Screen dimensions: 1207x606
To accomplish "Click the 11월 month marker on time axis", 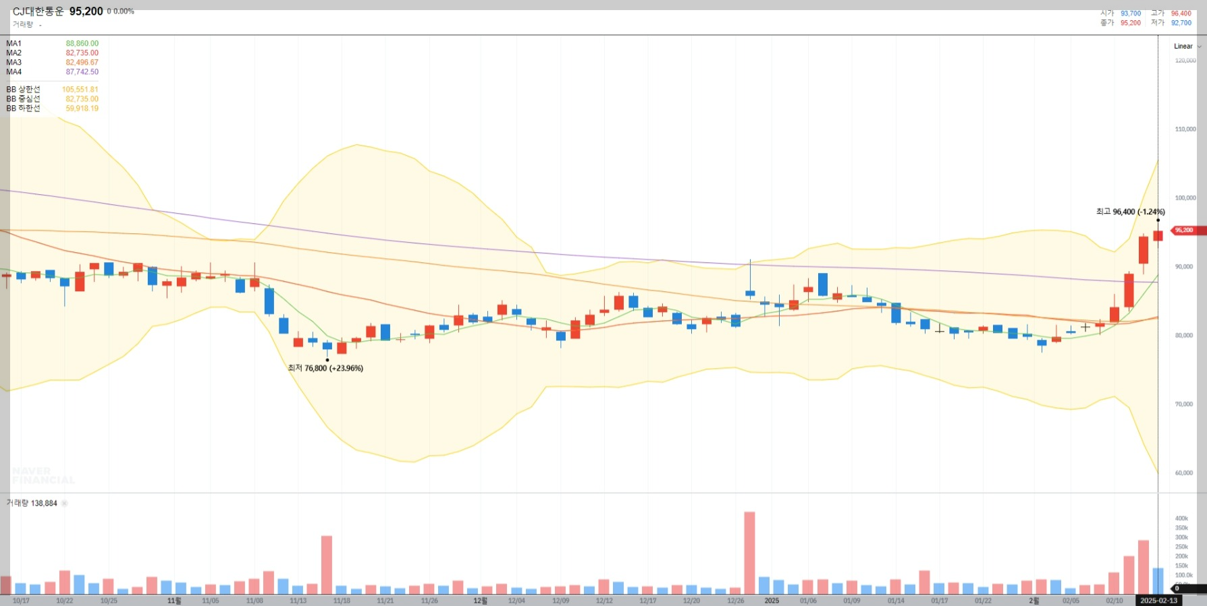I will 174,601.
